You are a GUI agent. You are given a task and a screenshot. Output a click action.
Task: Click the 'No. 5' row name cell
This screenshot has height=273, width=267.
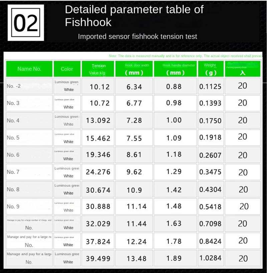click(x=29, y=138)
